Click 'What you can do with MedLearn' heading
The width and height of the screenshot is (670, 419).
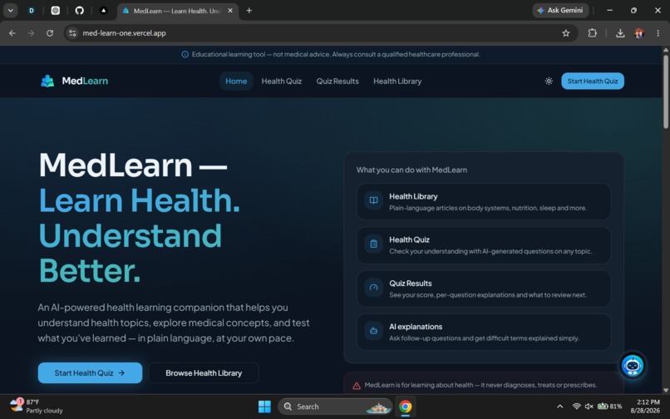click(411, 170)
